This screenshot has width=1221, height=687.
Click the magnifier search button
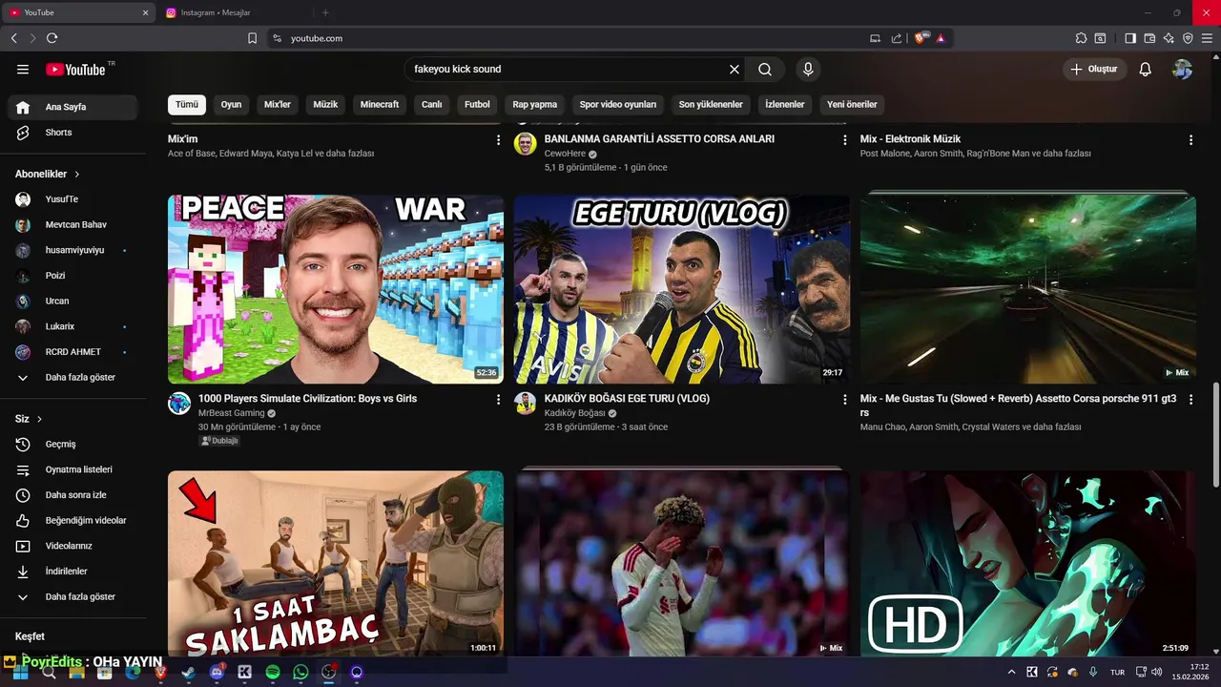765,70
